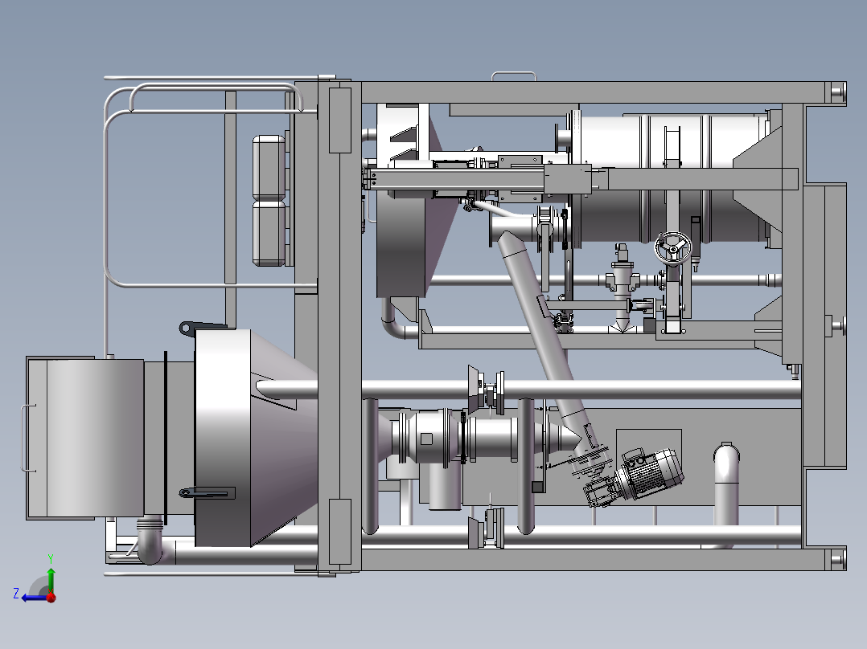Select the safety railing on the platform
The image size is (867, 649).
pos(210,185)
